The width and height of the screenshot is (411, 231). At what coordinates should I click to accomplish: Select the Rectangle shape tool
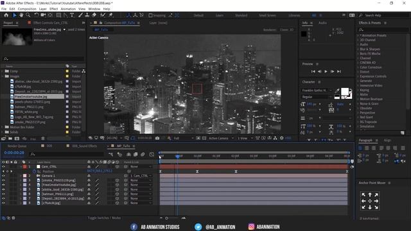58,15
